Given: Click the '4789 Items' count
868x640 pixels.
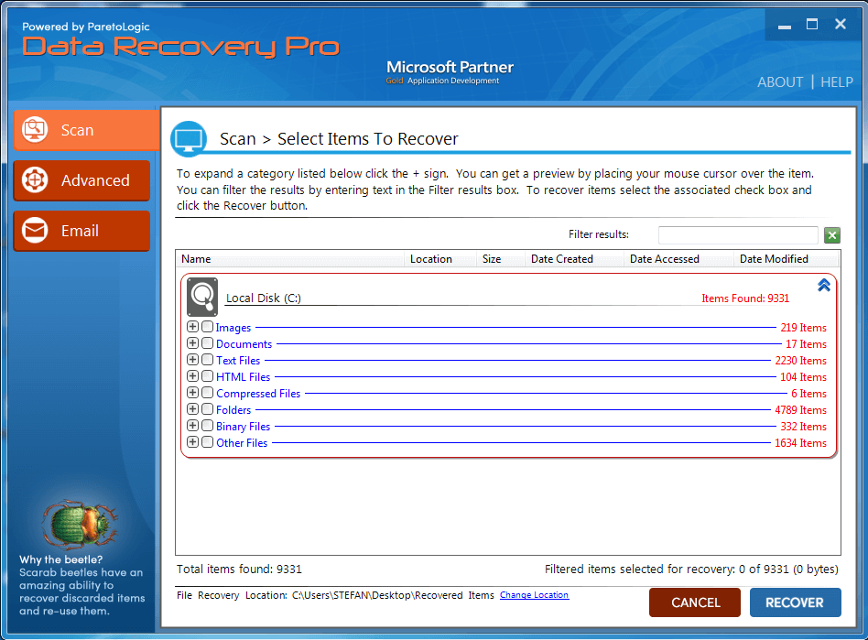Looking at the screenshot, I should (800, 409).
